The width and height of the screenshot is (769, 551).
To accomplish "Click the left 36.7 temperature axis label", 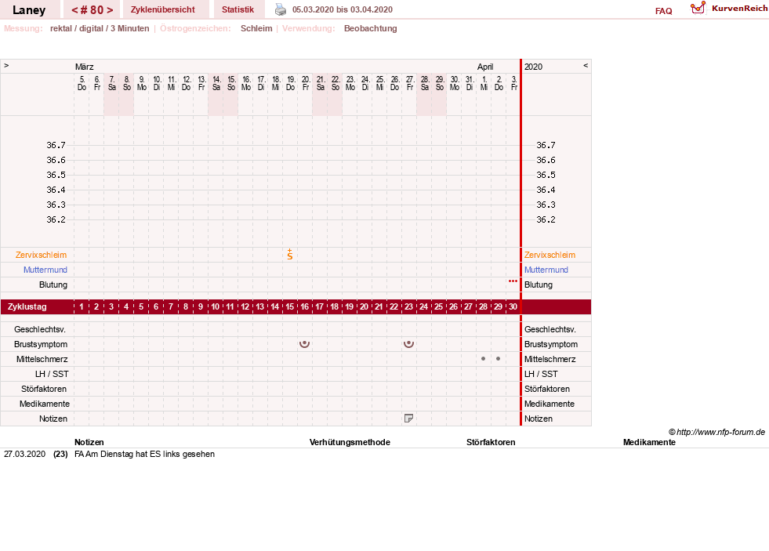I will [56, 145].
